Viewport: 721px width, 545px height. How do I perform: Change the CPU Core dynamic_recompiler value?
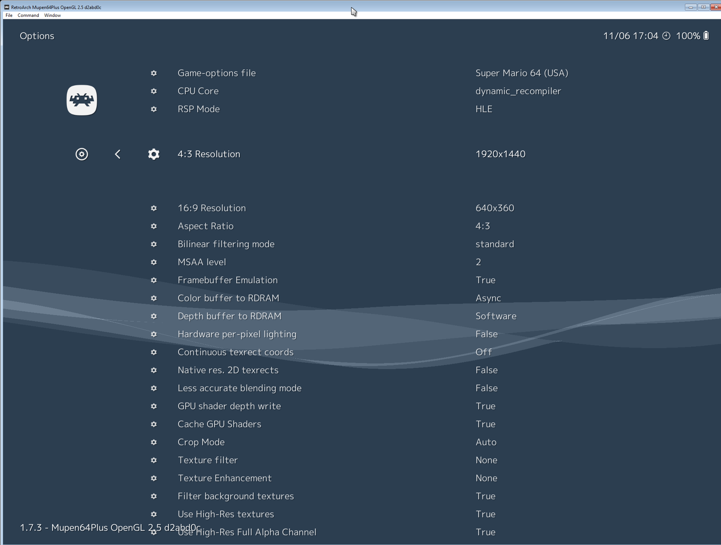518,91
